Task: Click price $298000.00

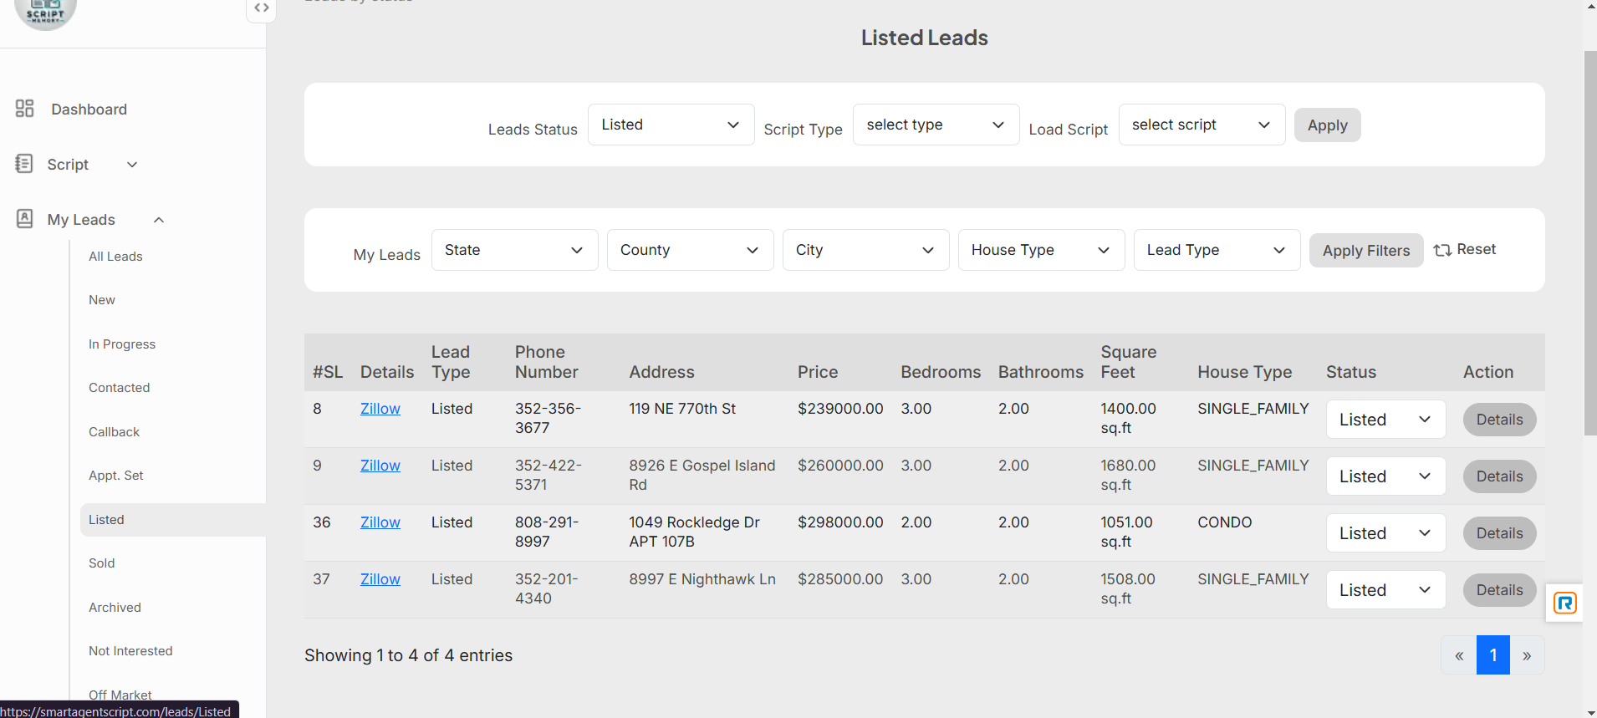Action: 840,522
